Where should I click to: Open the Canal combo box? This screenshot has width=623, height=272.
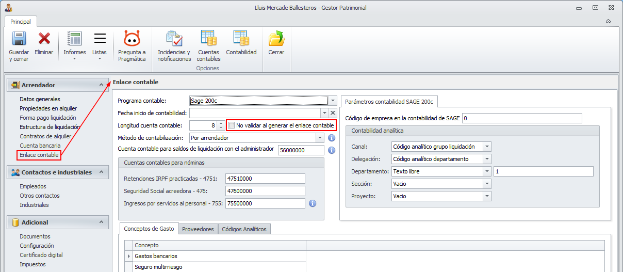tap(487, 147)
